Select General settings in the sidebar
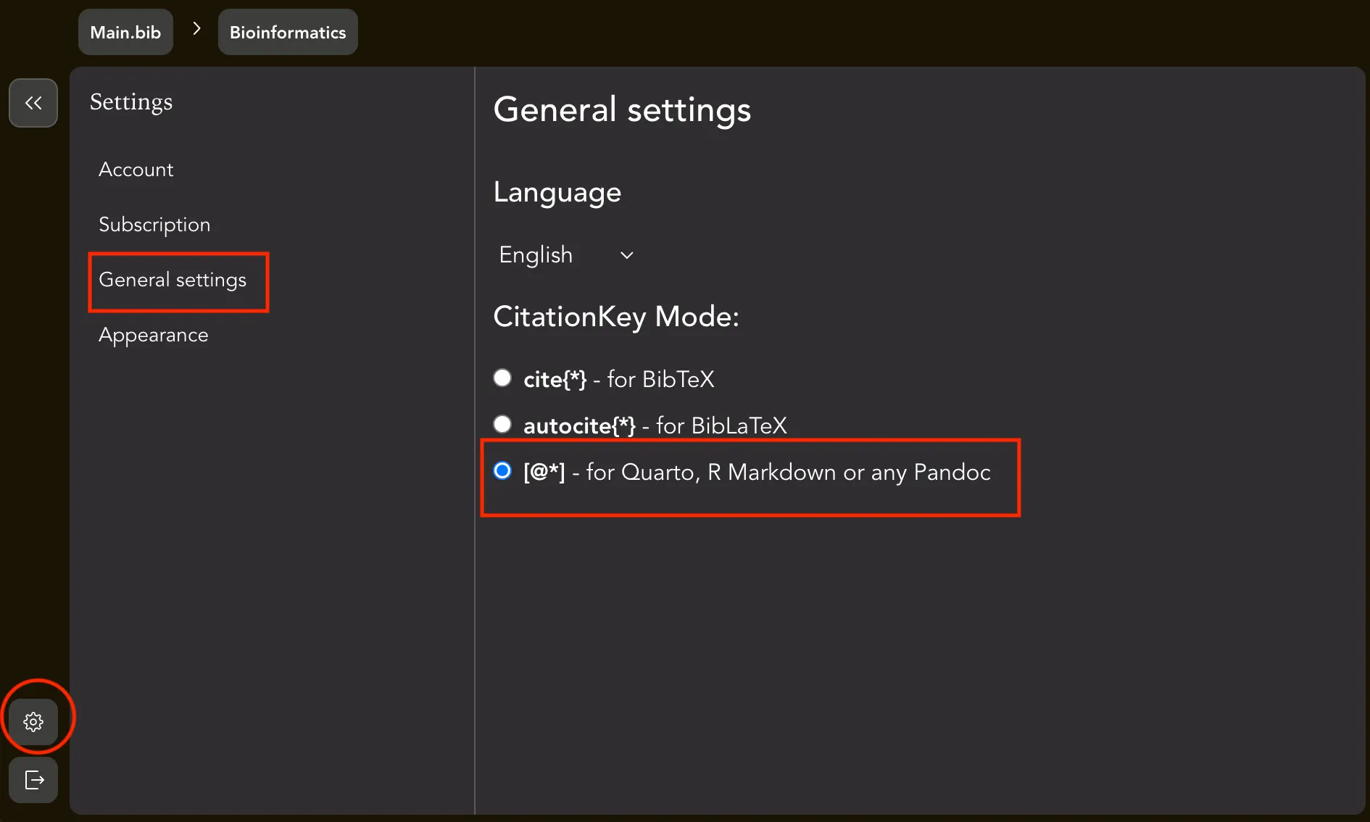The image size is (1370, 822). click(x=173, y=280)
